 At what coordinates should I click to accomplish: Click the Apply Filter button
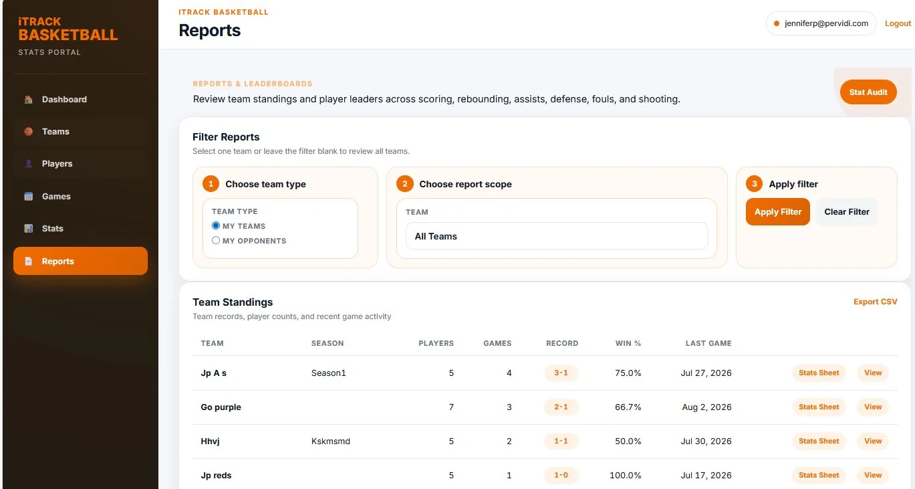tap(778, 212)
